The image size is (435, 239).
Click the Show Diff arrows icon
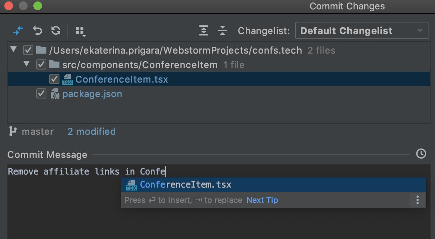18,31
